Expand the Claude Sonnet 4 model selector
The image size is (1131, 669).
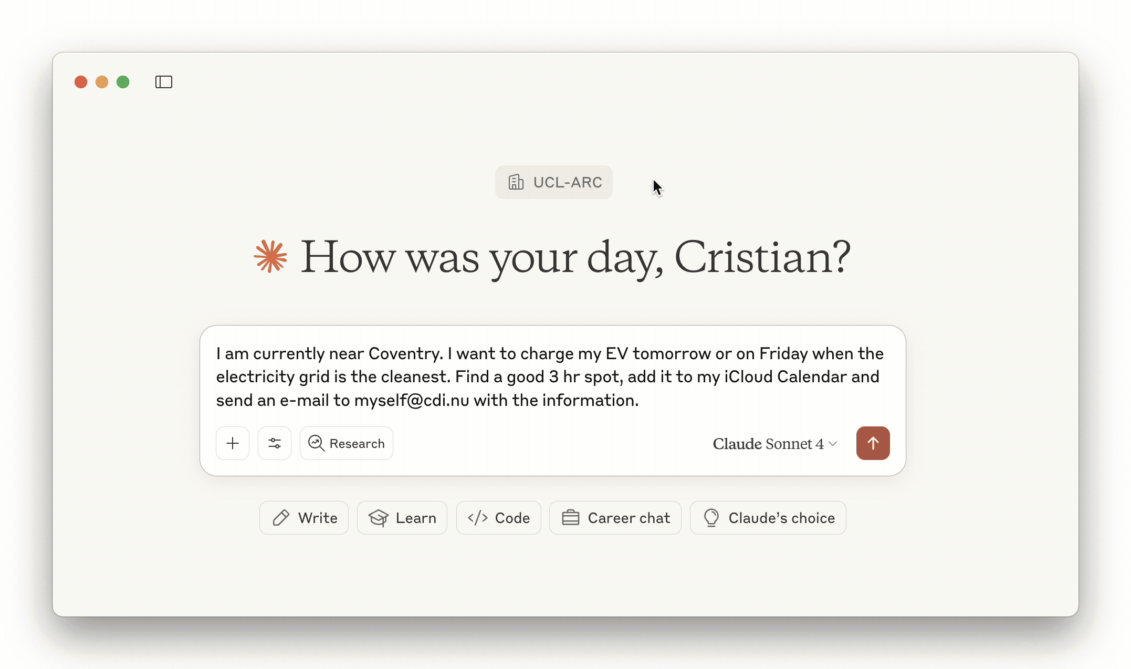coord(774,444)
